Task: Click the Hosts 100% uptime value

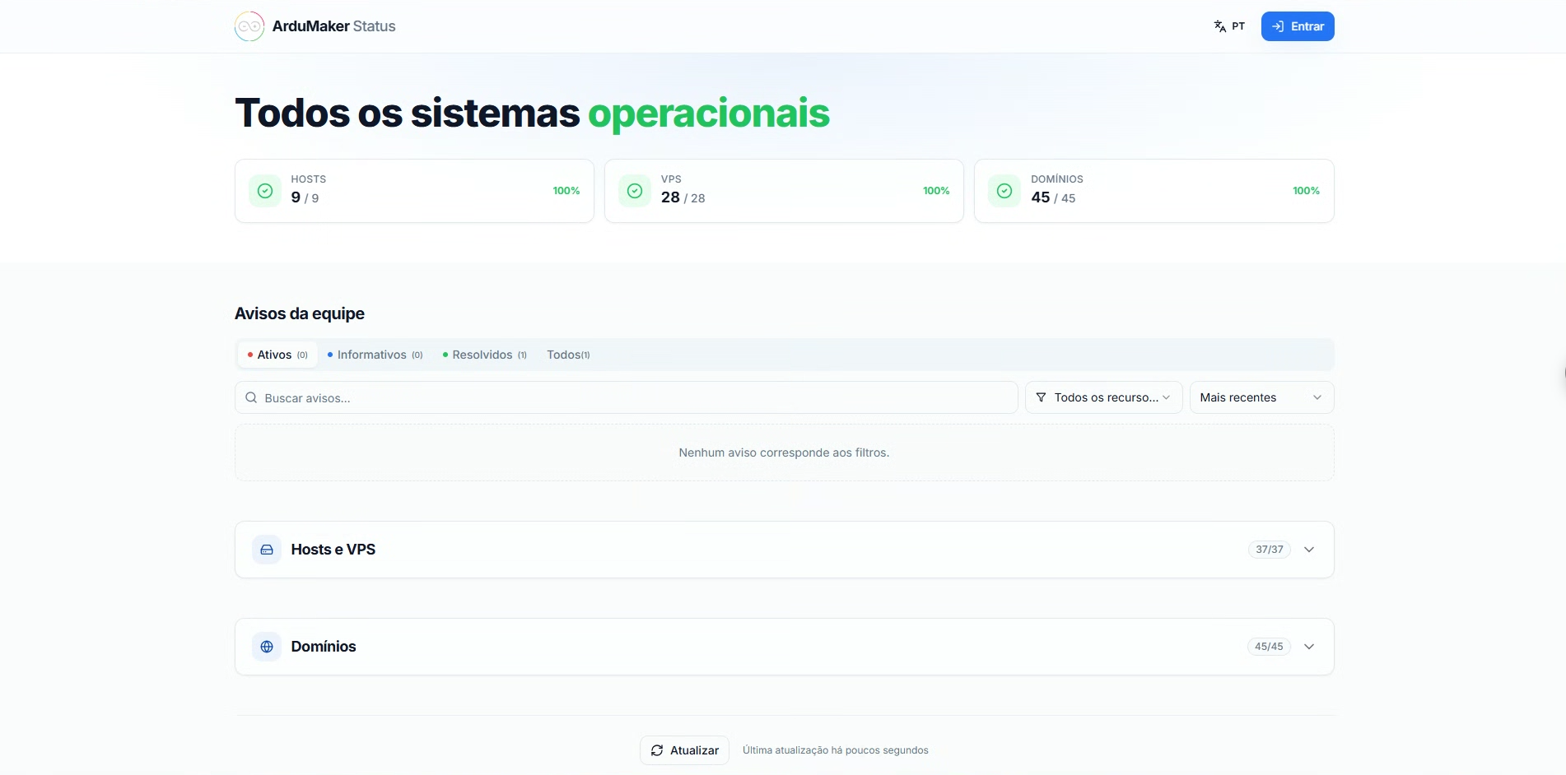Action: (x=566, y=191)
